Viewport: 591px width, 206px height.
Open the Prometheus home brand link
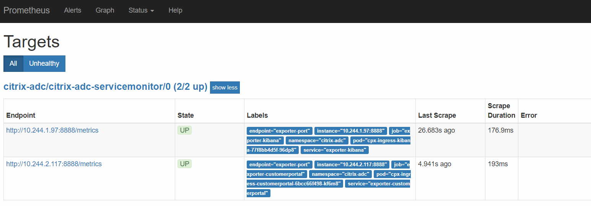(26, 10)
